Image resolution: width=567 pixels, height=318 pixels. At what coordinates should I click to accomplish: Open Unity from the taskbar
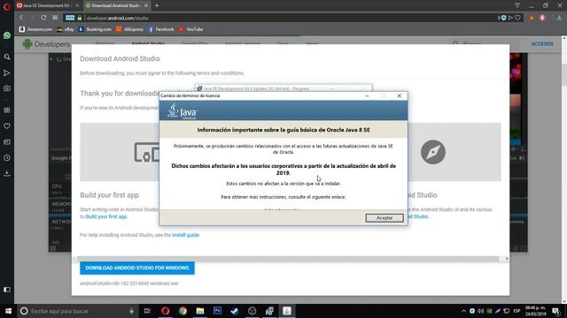(252, 311)
